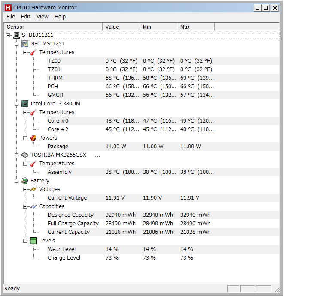The height and width of the screenshot is (296, 310).
Task: Click the Sensor column header
Action: 53,27
